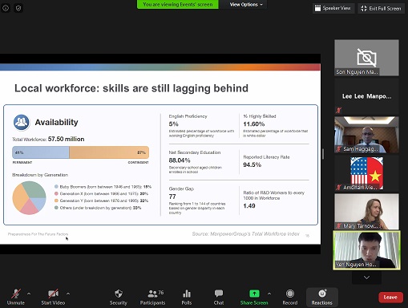Click the encryption shield icon at top left
The height and width of the screenshot is (308, 408).
pyautogui.click(x=18, y=8)
